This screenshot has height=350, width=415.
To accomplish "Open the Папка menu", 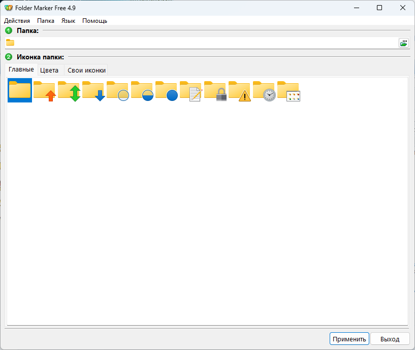I will tap(46, 21).
